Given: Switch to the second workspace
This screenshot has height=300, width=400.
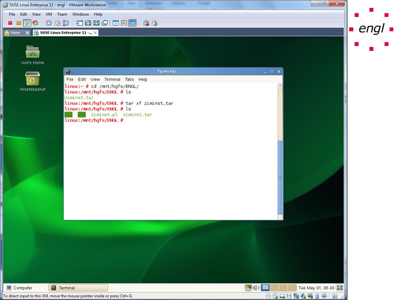Looking at the screenshot, I should point(275,288).
